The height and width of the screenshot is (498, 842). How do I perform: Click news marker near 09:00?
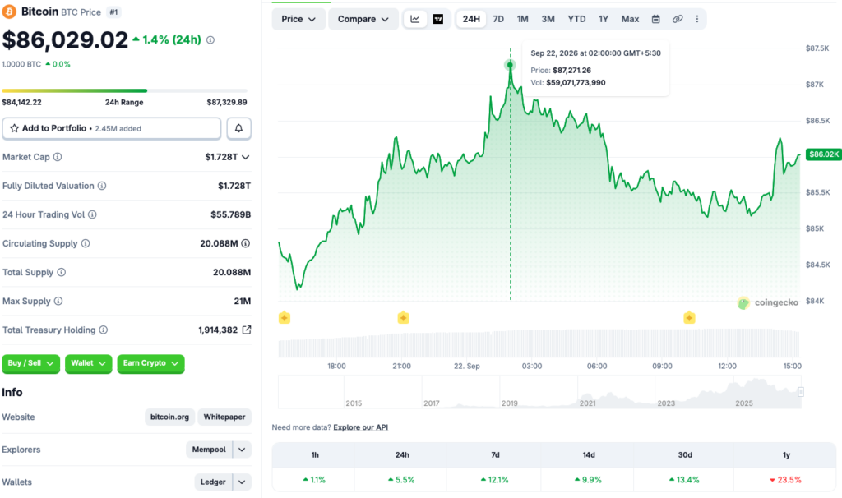point(690,318)
